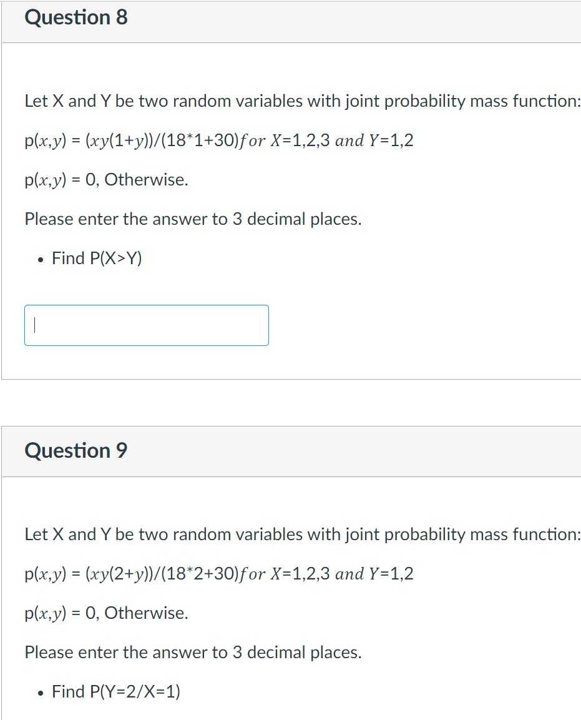Place the cursor in the highlighted answer field
The image size is (581, 720).
[147, 325]
